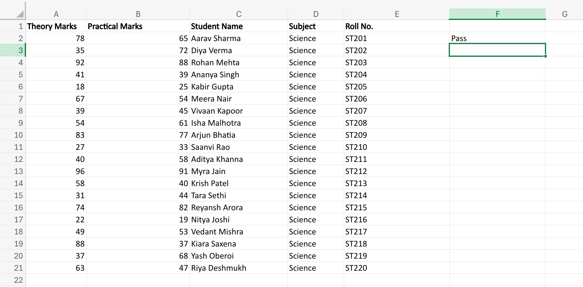Click the empty cell G2
This screenshot has width=583, height=287.
565,38
